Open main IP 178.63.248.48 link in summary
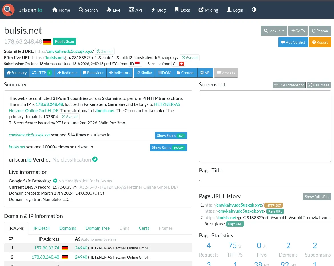The height and width of the screenshot is (266, 334). point(49,104)
